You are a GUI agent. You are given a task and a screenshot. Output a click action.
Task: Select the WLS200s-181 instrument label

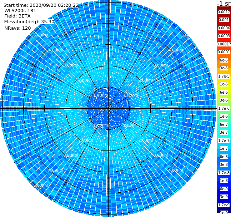pos(20,11)
